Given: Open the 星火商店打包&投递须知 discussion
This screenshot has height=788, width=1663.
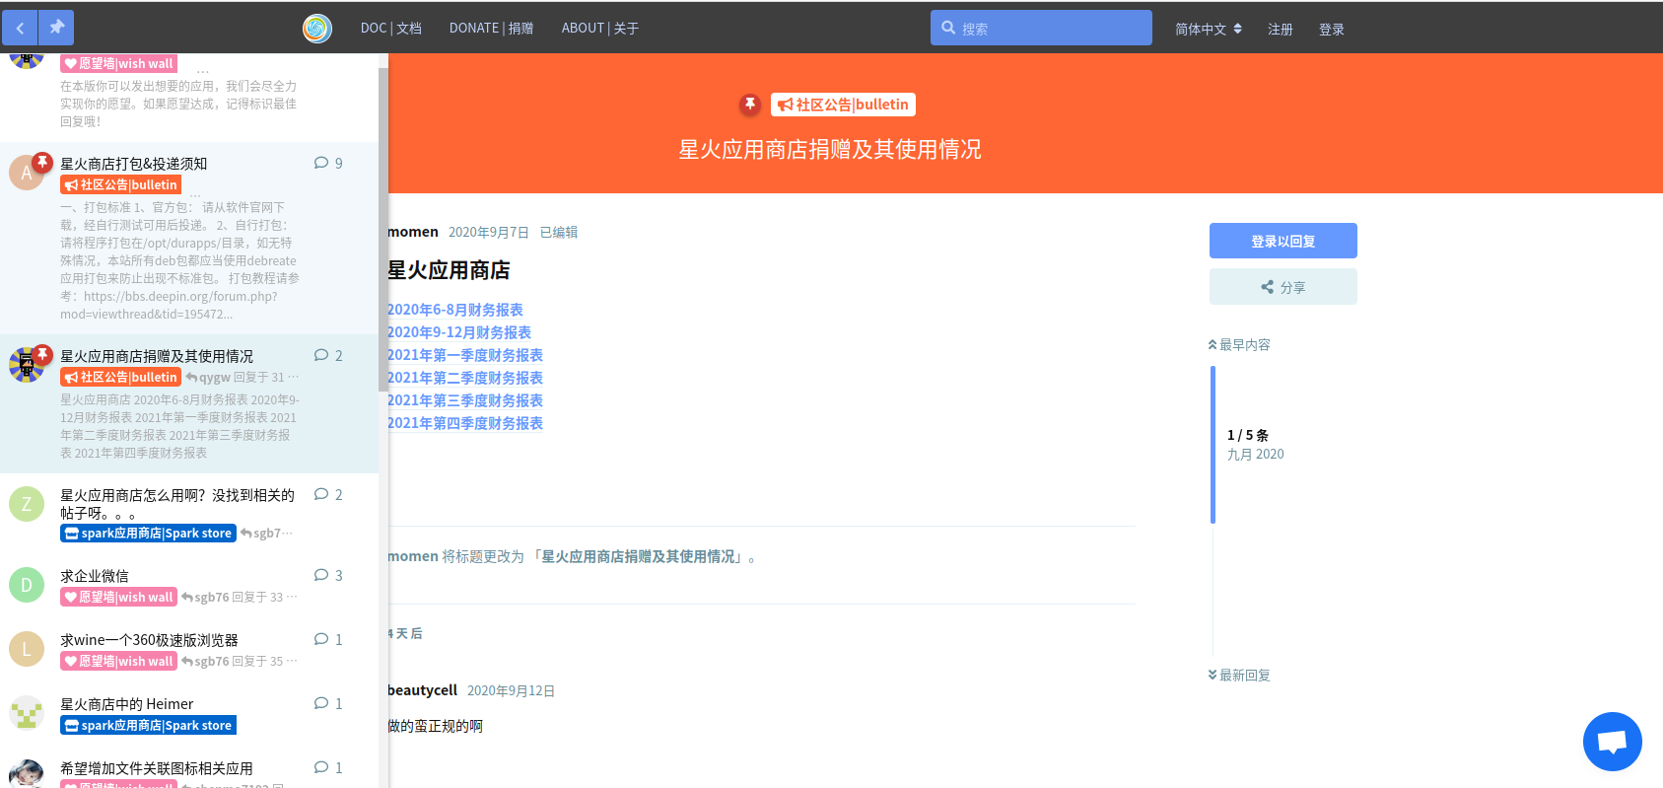Looking at the screenshot, I should (134, 164).
